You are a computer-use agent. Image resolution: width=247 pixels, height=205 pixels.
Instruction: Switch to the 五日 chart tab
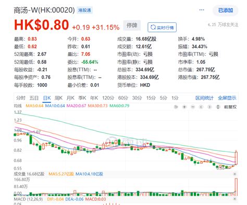click(34, 98)
